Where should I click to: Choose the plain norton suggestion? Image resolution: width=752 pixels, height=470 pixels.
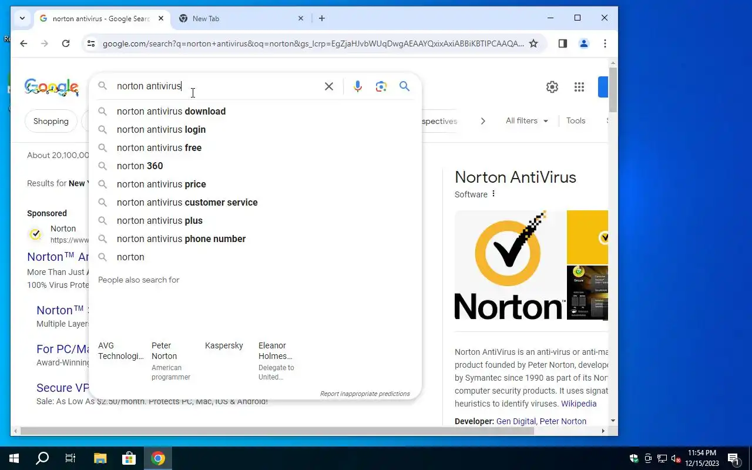255,257
